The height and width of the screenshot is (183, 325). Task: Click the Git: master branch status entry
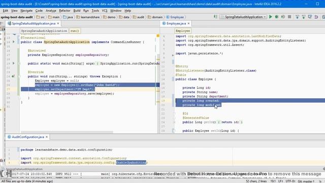click(306, 181)
